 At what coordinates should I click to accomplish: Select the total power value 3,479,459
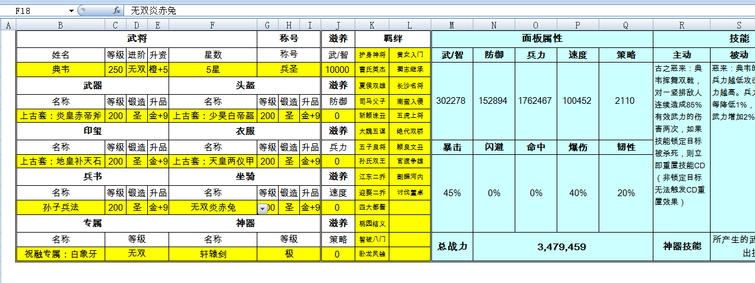563,247
